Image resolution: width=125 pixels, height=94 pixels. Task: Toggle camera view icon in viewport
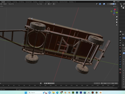pyautogui.click(x=117, y=22)
